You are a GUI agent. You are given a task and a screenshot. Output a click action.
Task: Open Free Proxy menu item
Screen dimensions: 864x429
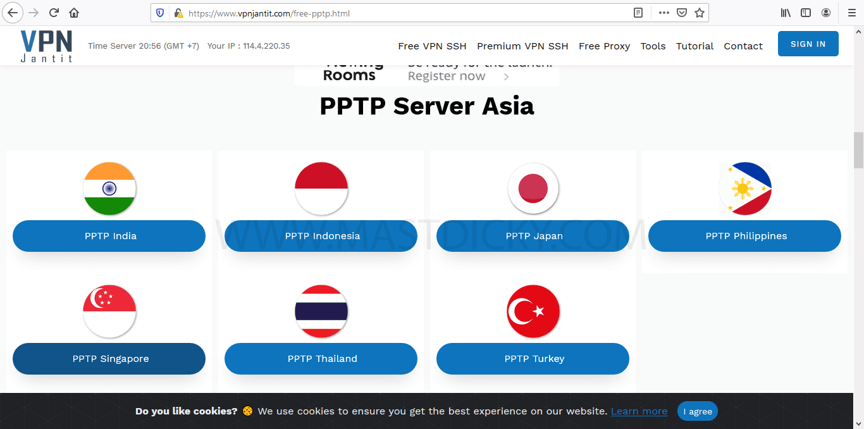pyautogui.click(x=604, y=46)
